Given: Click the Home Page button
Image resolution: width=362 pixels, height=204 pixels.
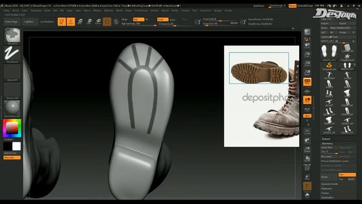Looking at the screenshot, I should [11, 22].
